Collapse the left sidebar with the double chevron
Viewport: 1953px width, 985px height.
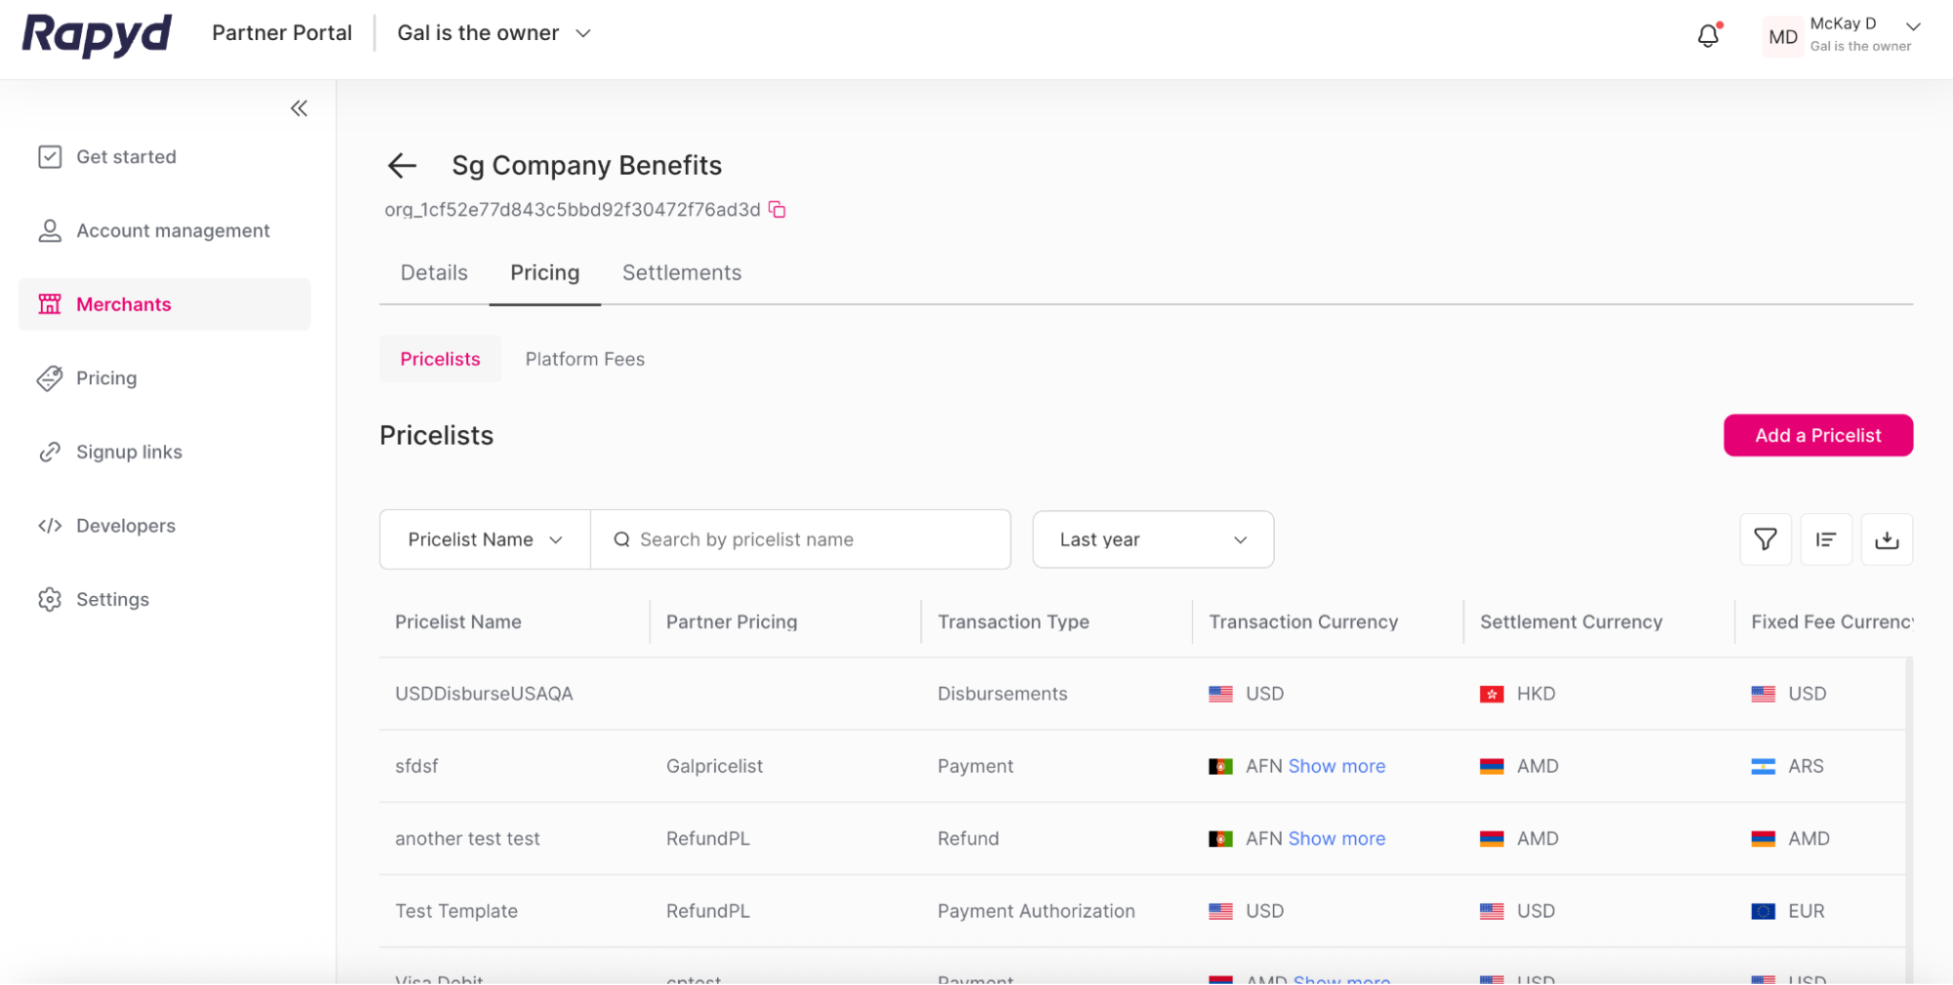(299, 107)
